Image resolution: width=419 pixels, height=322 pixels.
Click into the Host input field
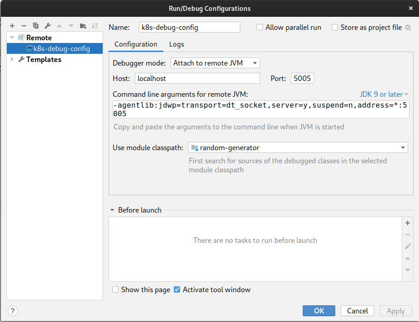[197, 78]
